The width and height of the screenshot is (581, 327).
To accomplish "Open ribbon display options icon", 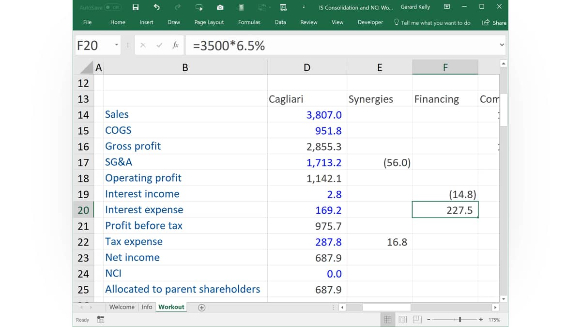I will [x=446, y=7].
